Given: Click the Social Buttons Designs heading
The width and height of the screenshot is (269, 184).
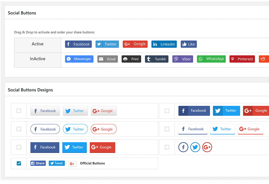Looking at the screenshot, I should pyautogui.click(x=30, y=90).
